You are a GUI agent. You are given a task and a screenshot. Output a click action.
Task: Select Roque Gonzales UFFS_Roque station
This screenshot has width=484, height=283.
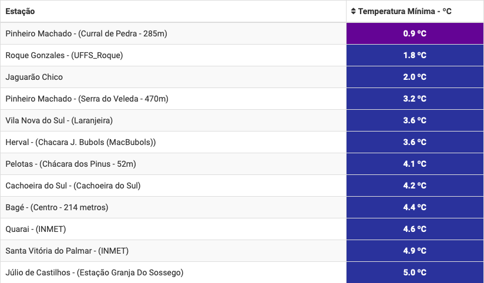(x=64, y=55)
